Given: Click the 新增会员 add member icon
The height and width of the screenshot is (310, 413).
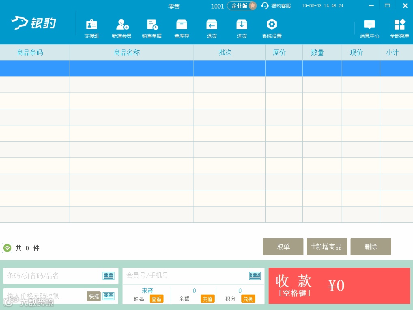Looking at the screenshot, I should pyautogui.click(x=121, y=29).
